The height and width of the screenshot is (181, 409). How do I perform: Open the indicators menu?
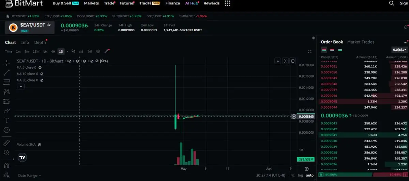pyautogui.click(x=81, y=51)
